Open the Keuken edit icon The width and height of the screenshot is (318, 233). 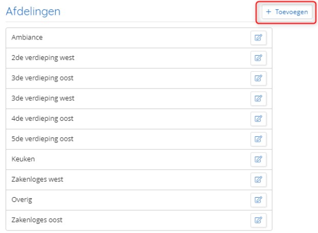coord(259,159)
